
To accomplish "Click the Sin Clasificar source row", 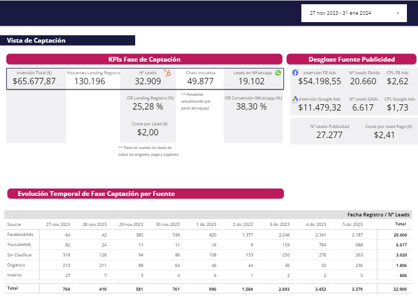I will (20, 255).
